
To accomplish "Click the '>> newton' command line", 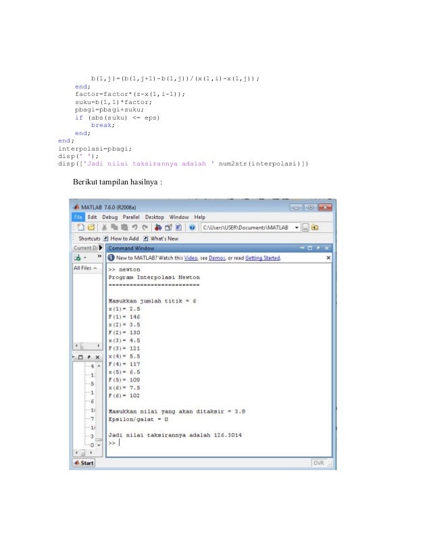I will point(124,270).
